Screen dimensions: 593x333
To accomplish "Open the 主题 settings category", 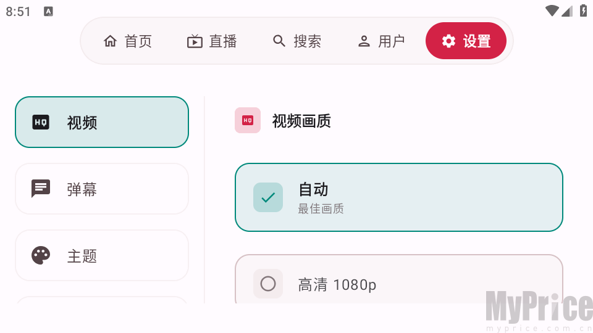I will (102, 255).
